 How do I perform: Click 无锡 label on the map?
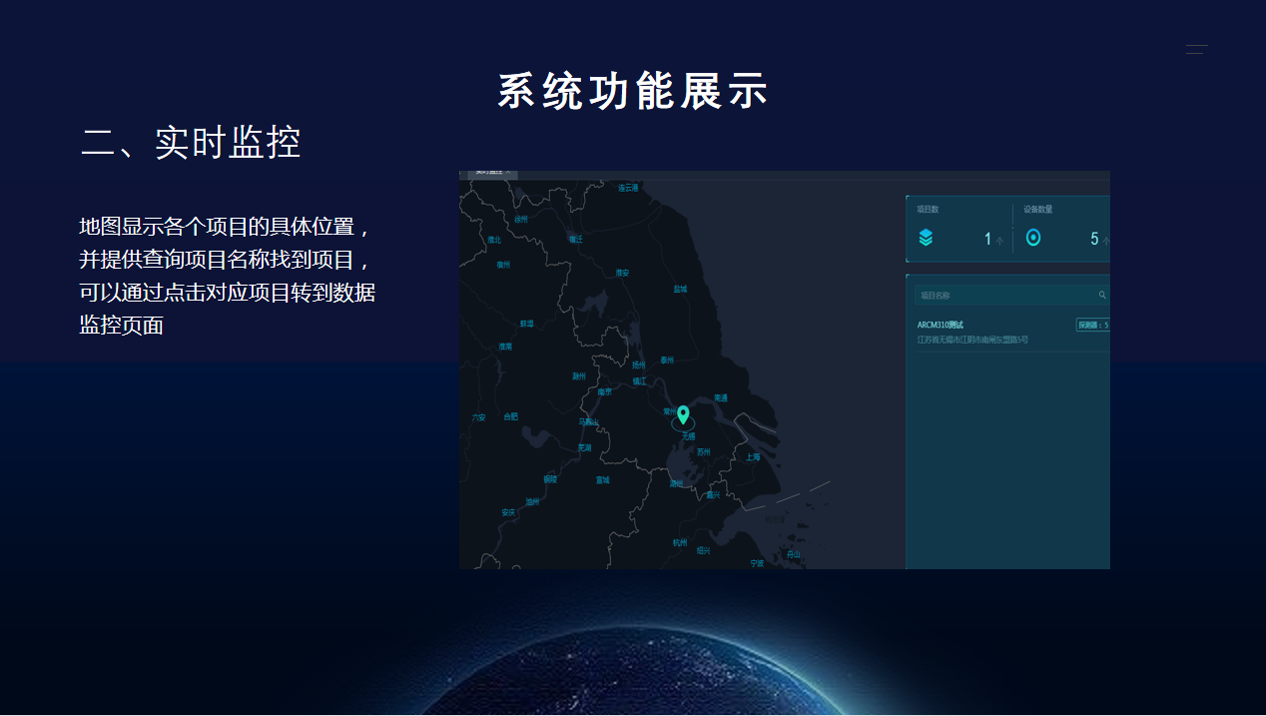pos(688,436)
